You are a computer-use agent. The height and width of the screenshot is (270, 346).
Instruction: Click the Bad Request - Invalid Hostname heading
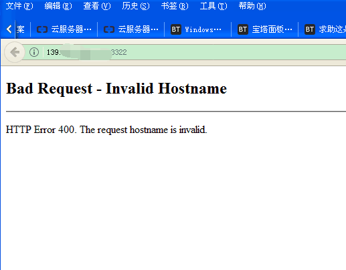[x=116, y=89]
